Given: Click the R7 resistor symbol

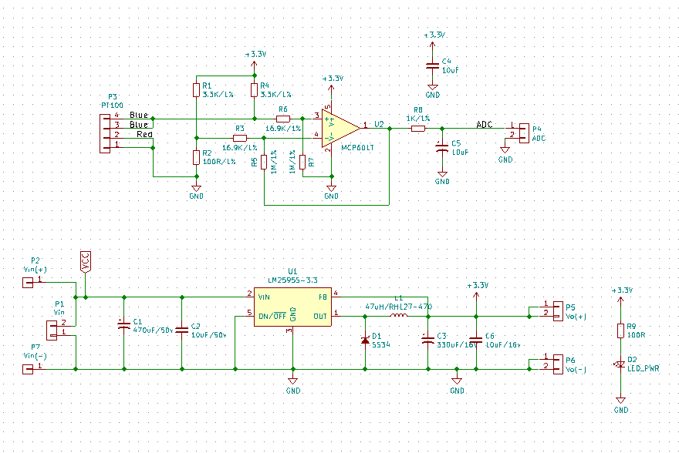Looking at the screenshot, I should coord(302,162).
